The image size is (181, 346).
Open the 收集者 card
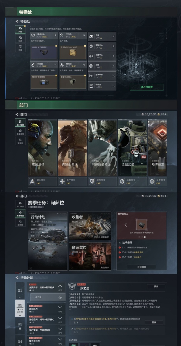pos(90,226)
